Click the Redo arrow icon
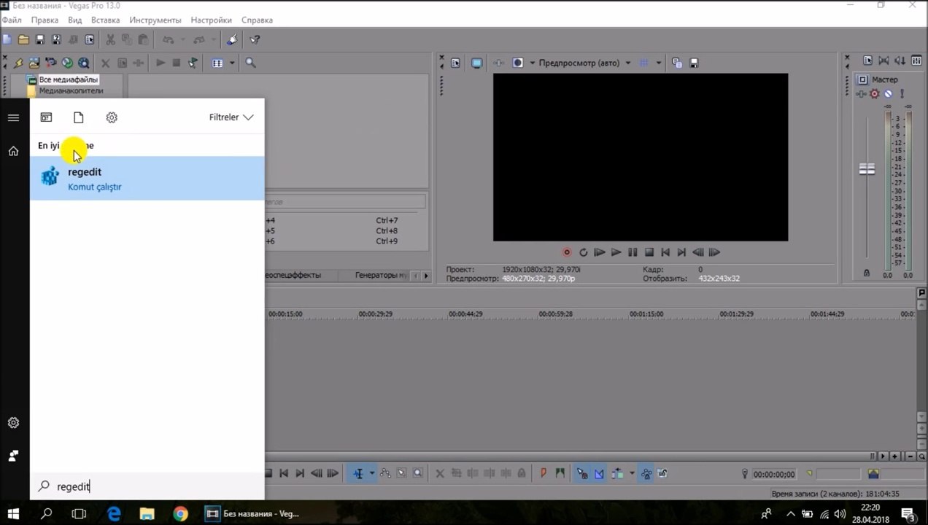Screen dimensions: 928x525 199,39
